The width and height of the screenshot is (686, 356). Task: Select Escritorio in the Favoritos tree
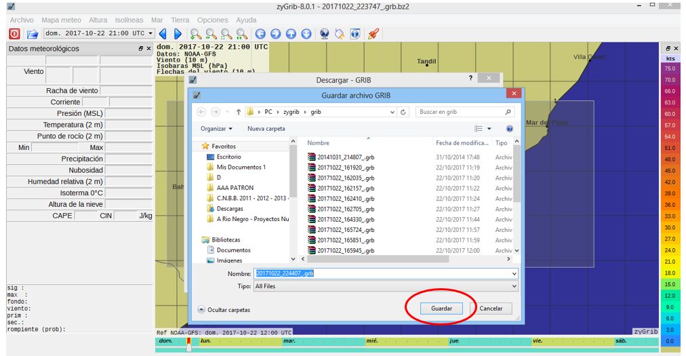coord(229,157)
